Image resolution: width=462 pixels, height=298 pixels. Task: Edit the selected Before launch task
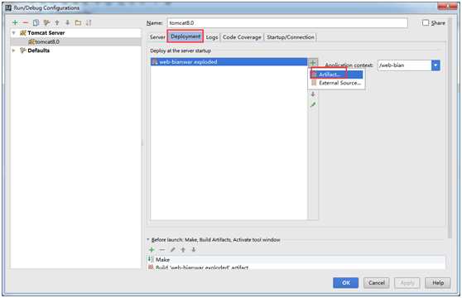[173, 250]
